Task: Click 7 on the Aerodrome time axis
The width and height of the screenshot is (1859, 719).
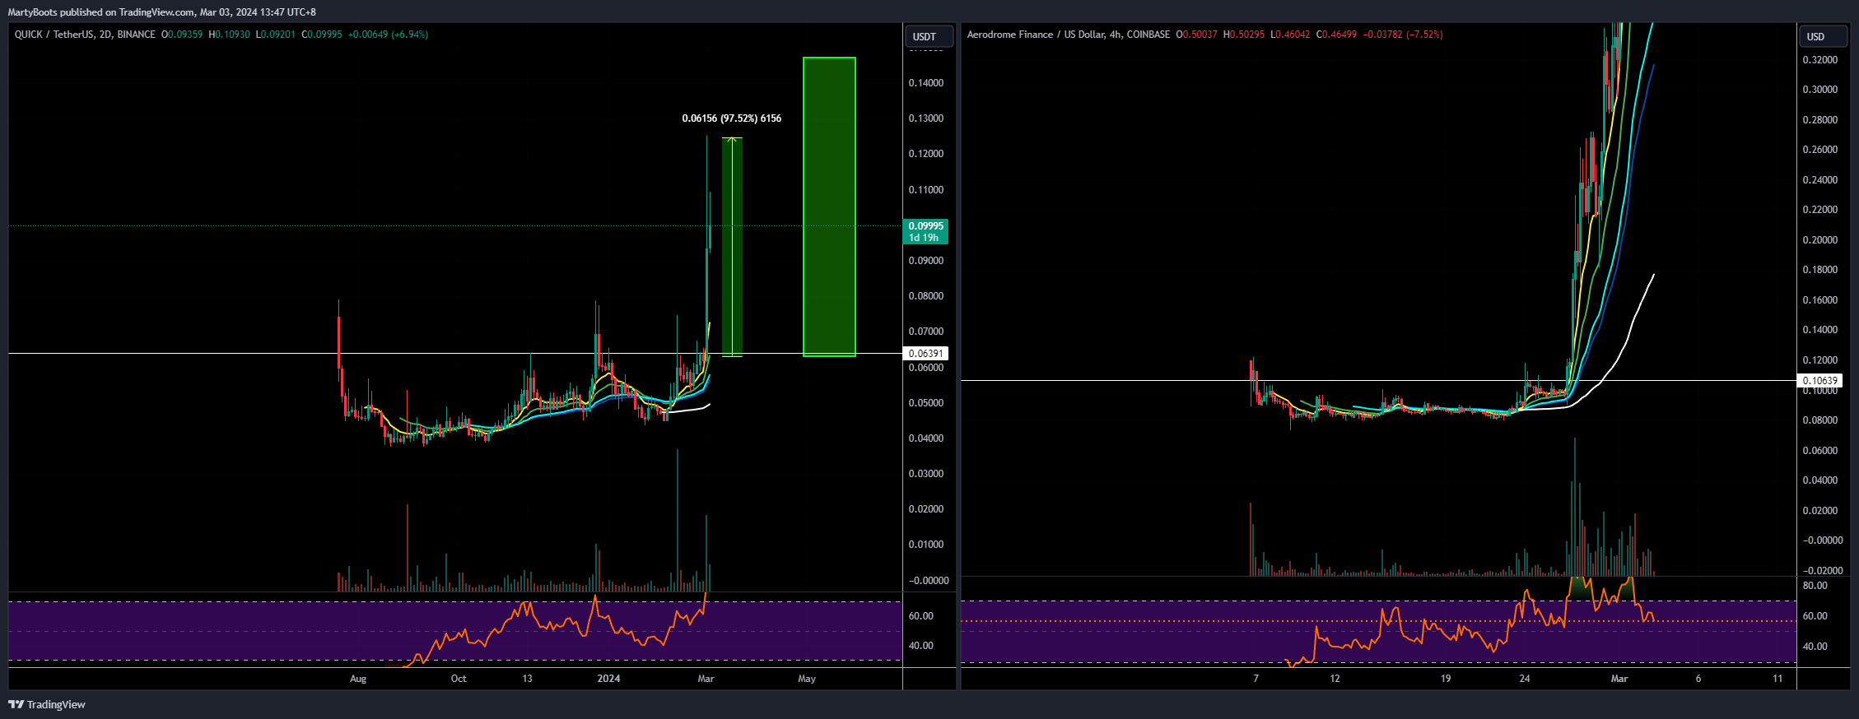Action: coord(1256,679)
